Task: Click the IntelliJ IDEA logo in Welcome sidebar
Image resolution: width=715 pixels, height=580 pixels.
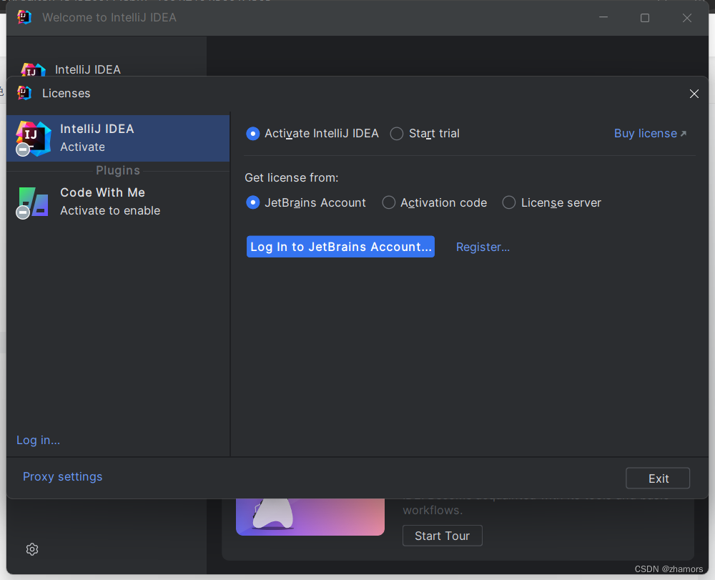Action: pos(33,69)
